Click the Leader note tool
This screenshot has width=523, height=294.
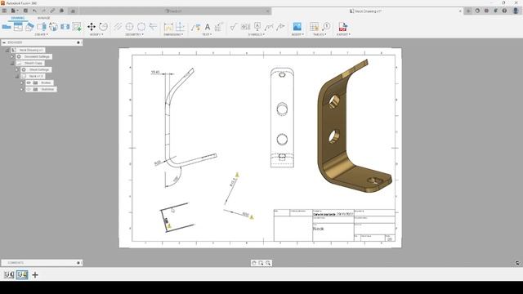195,26
